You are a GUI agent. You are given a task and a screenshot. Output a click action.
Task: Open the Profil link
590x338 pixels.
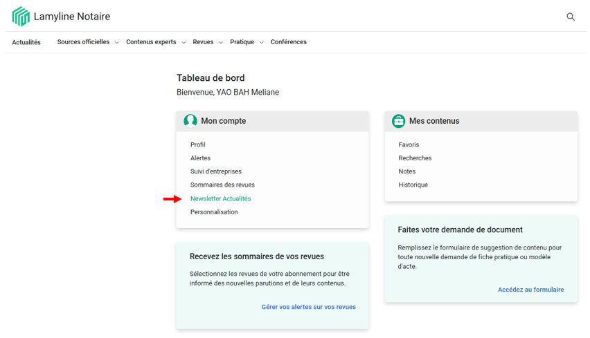198,145
